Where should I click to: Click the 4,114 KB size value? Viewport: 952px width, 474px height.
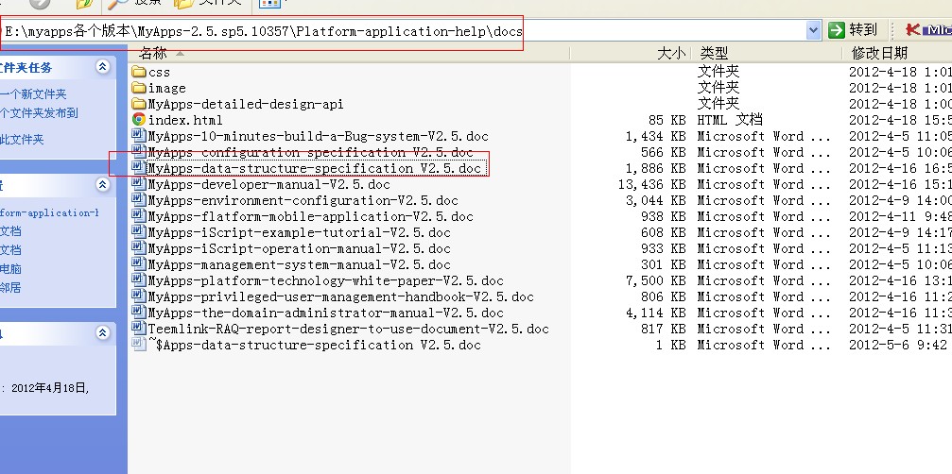(656, 313)
